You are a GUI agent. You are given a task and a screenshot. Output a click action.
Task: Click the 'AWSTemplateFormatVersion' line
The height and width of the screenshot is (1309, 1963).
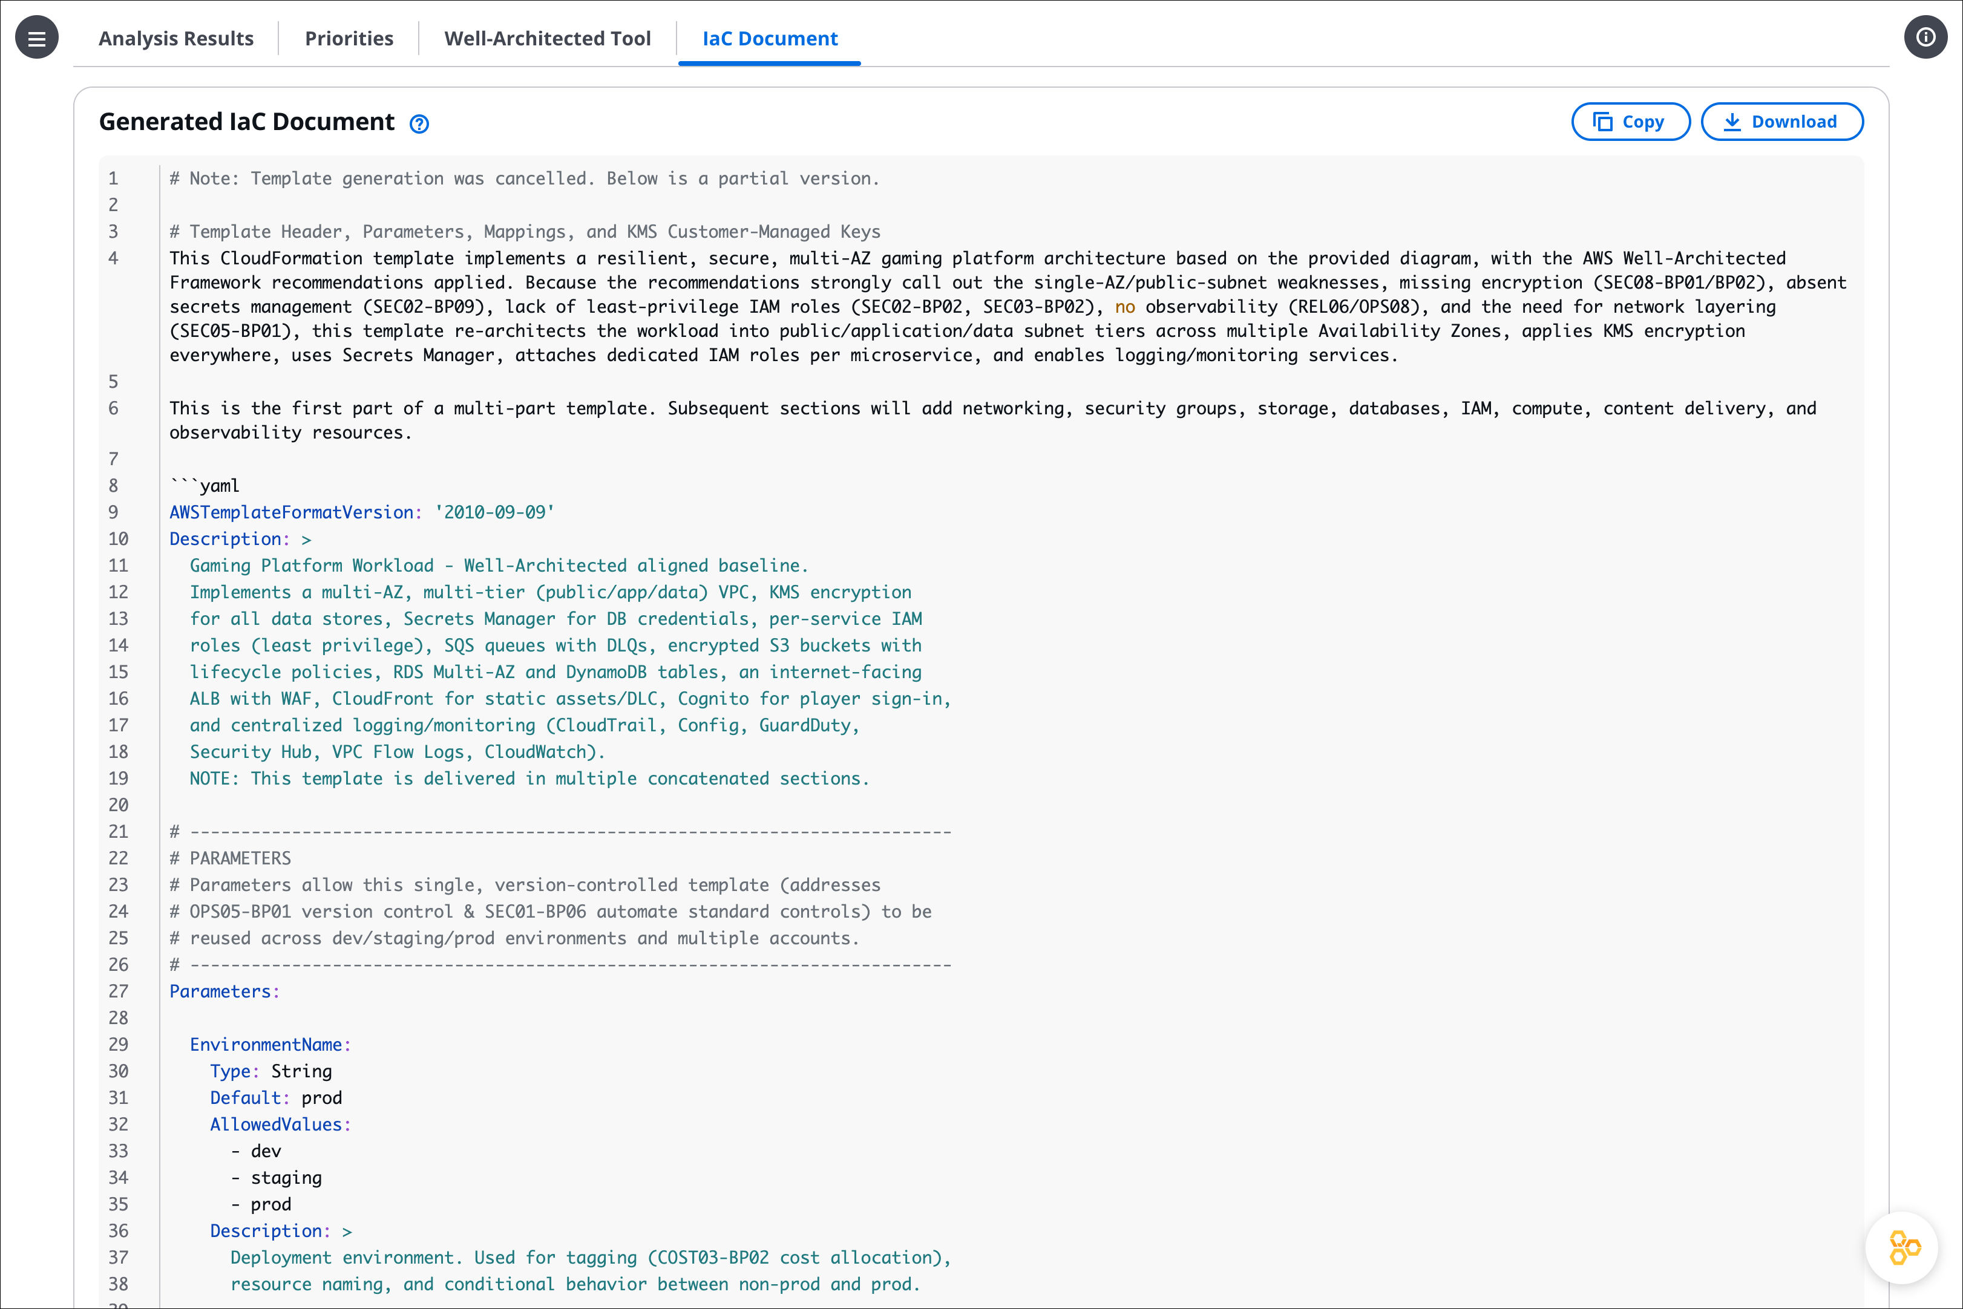361,512
